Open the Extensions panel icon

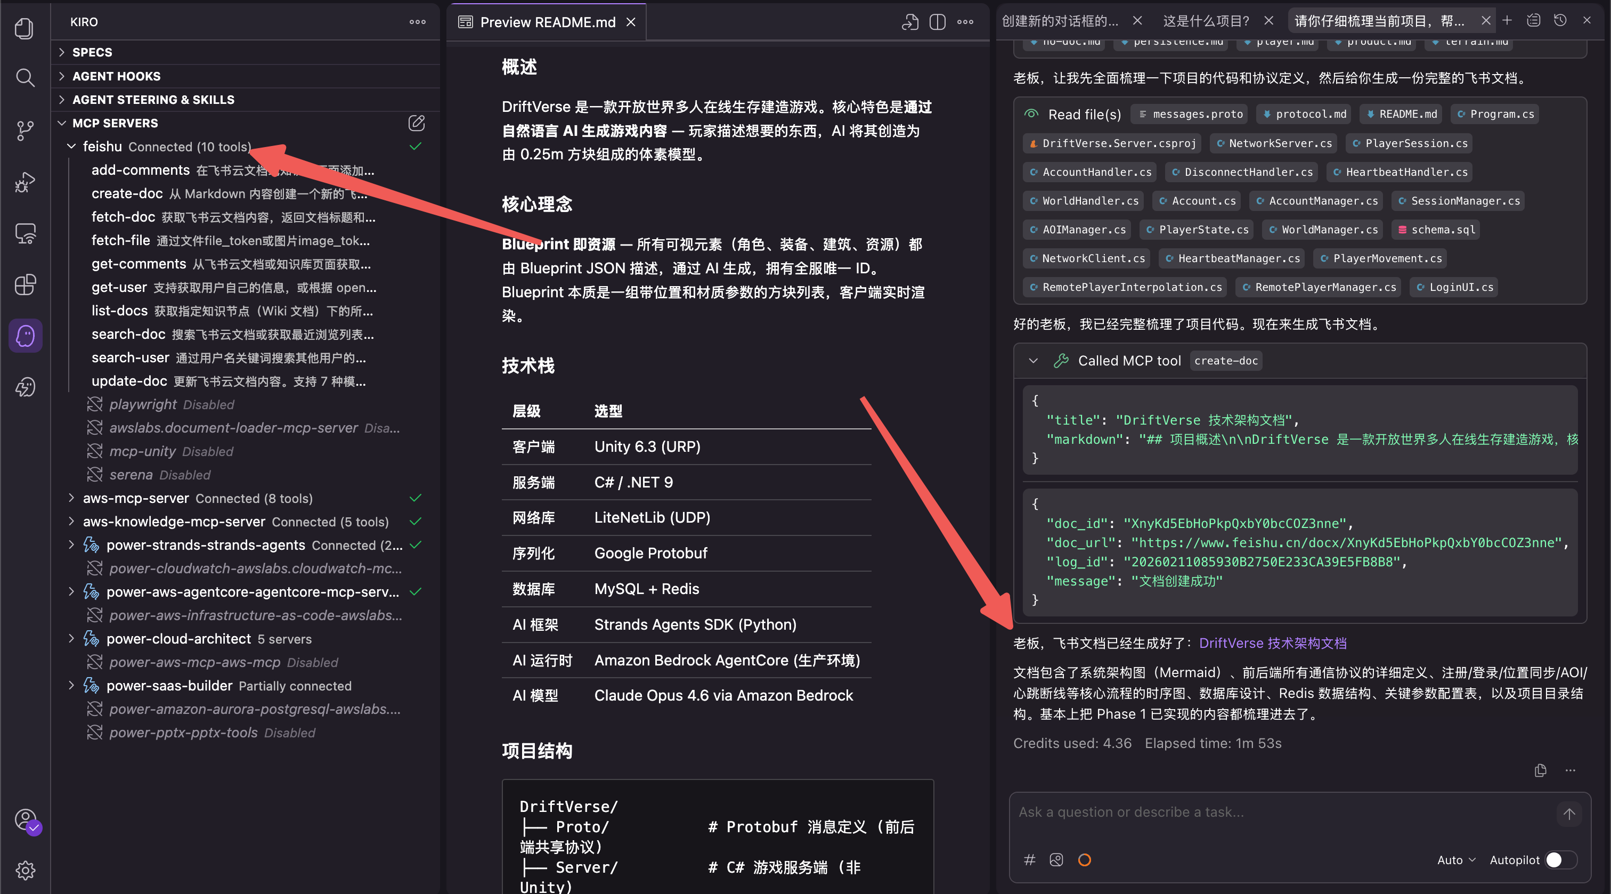coord(25,285)
